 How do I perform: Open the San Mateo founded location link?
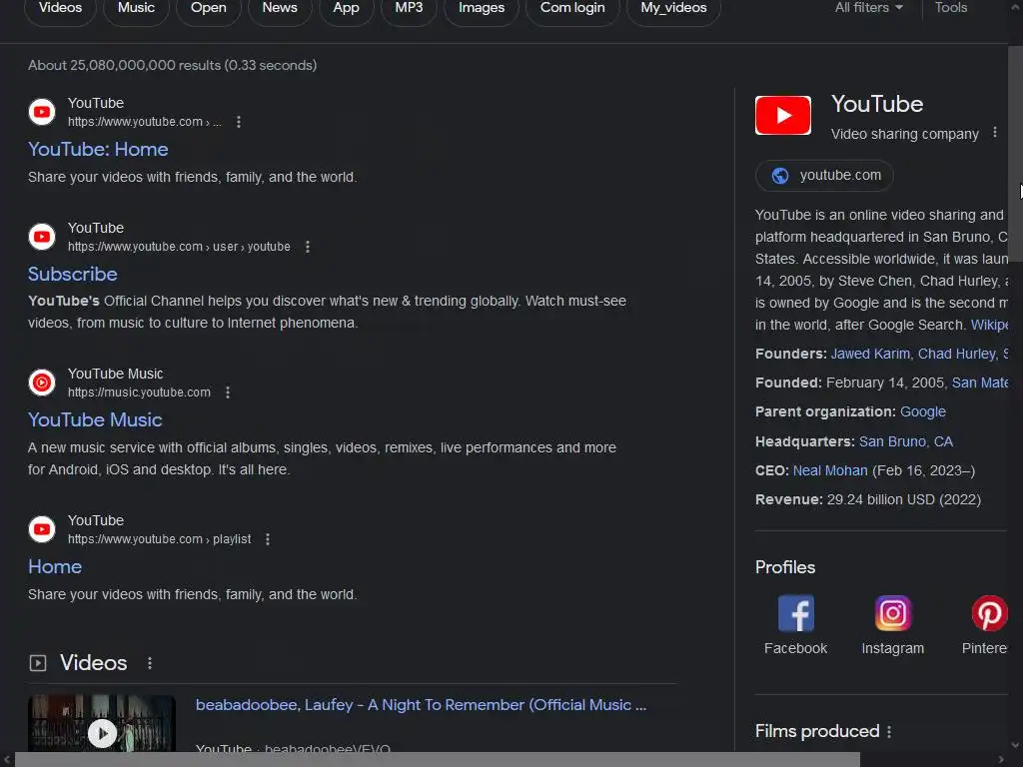click(x=980, y=383)
